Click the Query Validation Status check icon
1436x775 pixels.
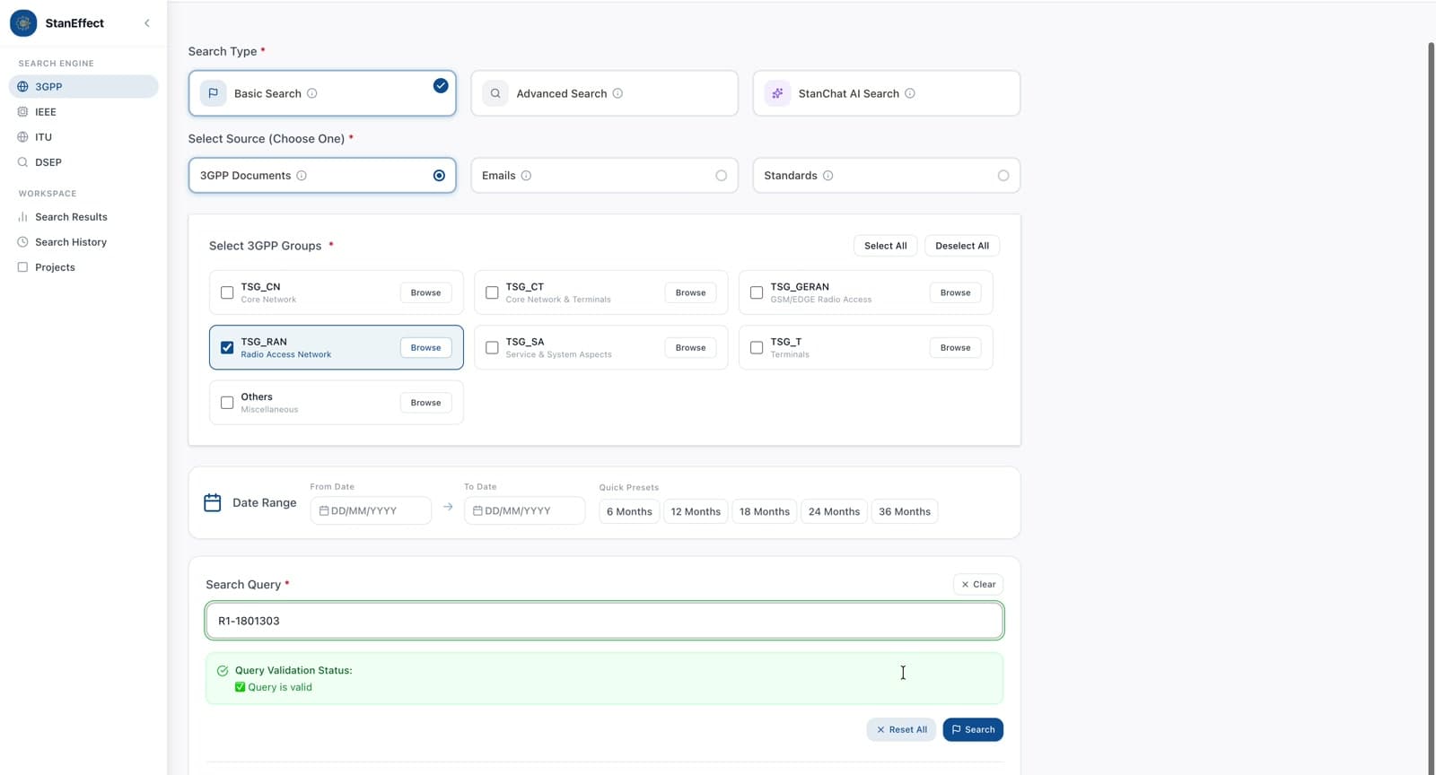coord(223,670)
